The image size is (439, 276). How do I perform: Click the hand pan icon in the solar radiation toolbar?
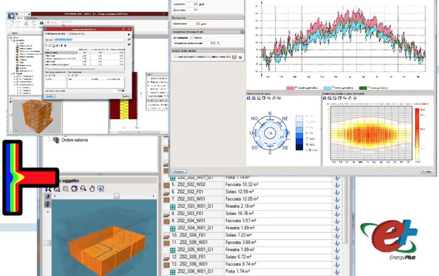coord(350,98)
